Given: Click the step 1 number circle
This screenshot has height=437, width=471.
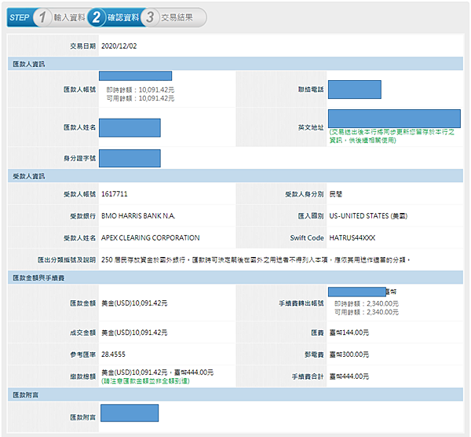Looking at the screenshot, I should coord(44,17).
